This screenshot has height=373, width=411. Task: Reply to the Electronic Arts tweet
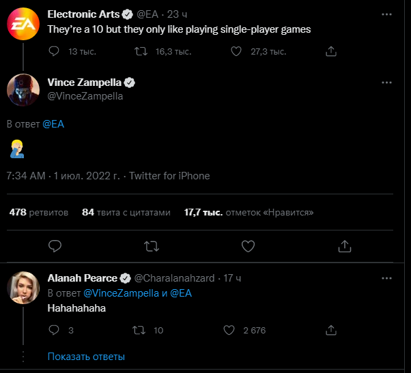(56, 51)
